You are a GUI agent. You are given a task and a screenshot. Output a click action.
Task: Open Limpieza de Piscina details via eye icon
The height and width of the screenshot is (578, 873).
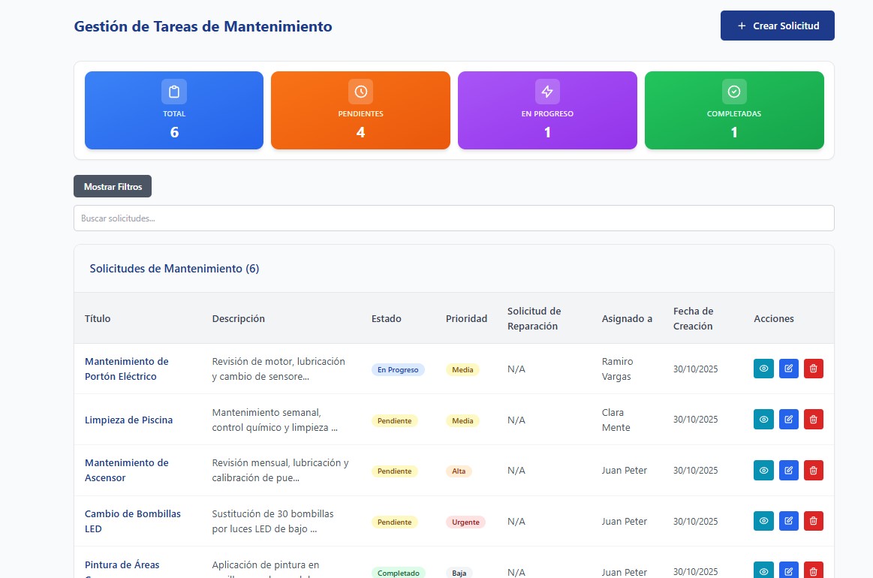(763, 419)
